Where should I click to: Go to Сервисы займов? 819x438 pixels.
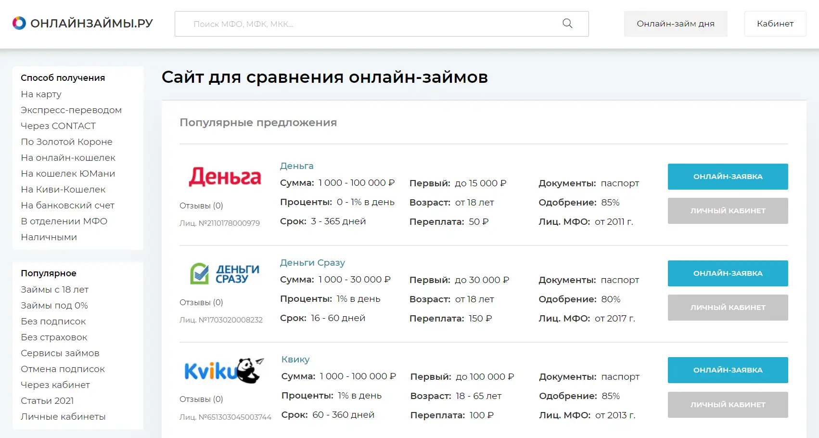click(60, 353)
